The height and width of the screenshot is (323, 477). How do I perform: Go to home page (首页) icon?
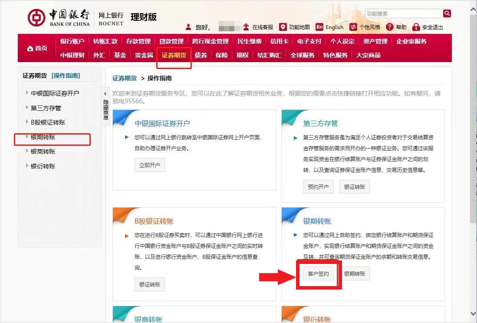[30, 48]
